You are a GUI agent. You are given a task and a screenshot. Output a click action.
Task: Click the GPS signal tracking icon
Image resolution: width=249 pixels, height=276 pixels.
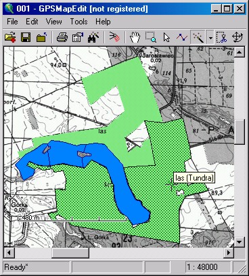pyautogui.click(x=114, y=37)
